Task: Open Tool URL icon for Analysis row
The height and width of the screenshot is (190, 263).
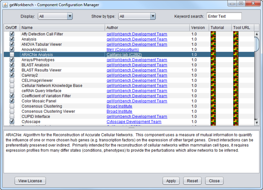Action: pos(236,39)
